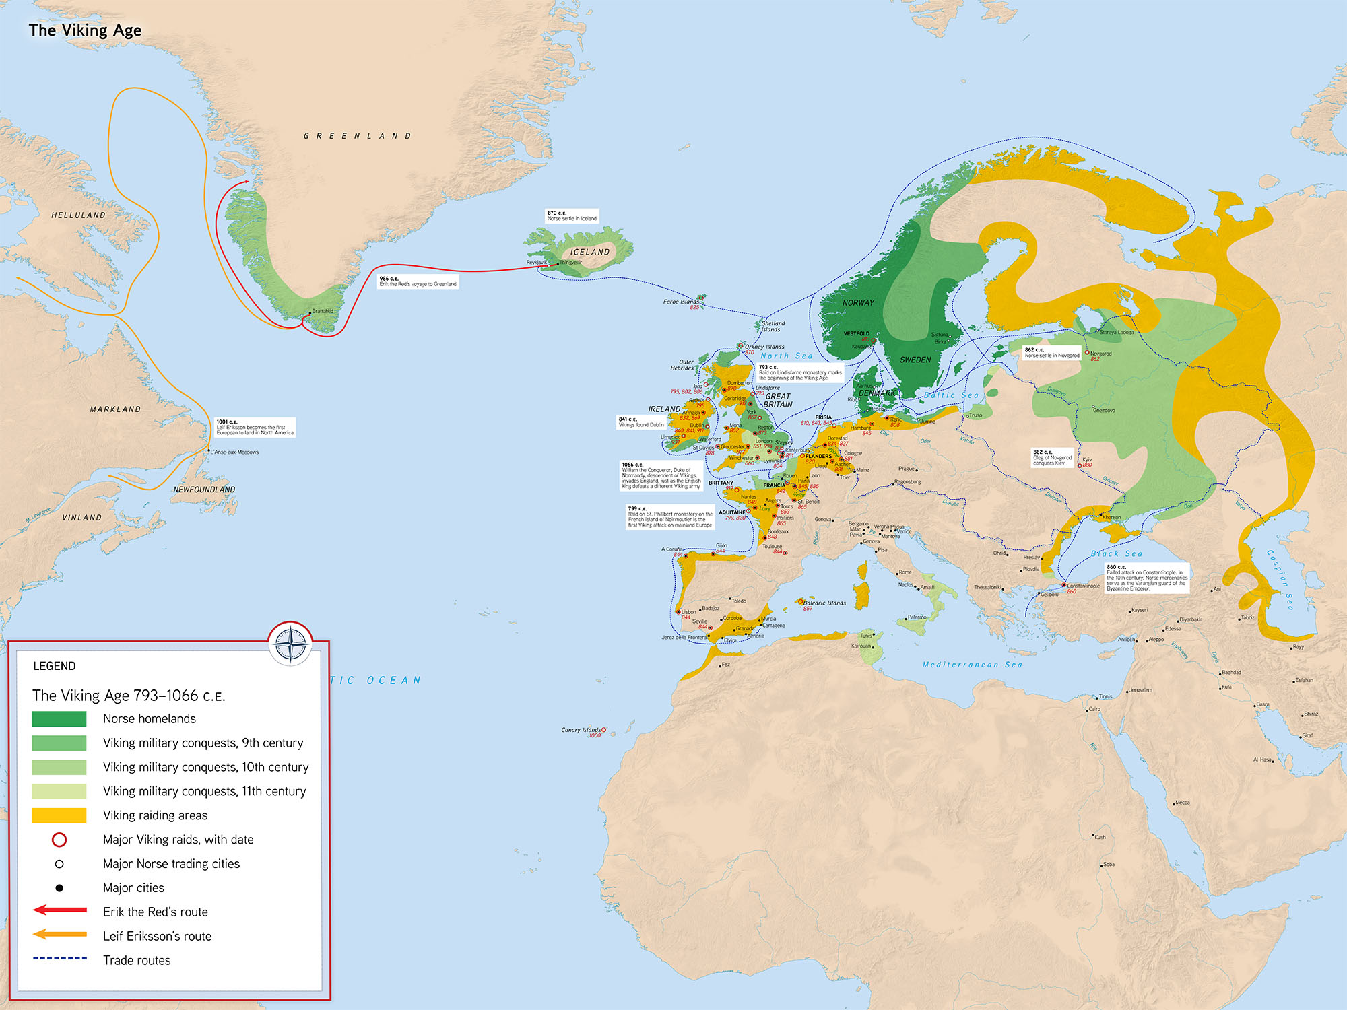Image resolution: width=1347 pixels, height=1010 pixels.
Task: Click the compass rose icon above the legend
Action: 290,644
